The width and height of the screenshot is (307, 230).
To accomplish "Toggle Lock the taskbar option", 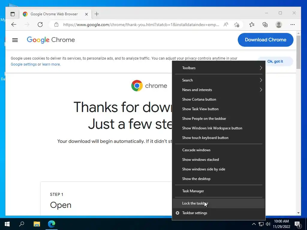I will [x=219, y=203].
